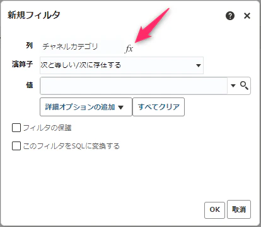Click the 演算子 label
The width and height of the screenshot is (261, 227).
22,64
